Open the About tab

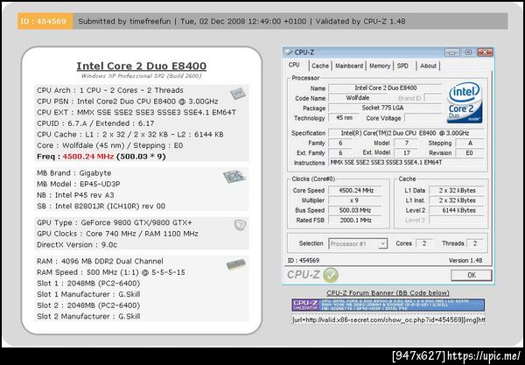click(x=428, y=66)
